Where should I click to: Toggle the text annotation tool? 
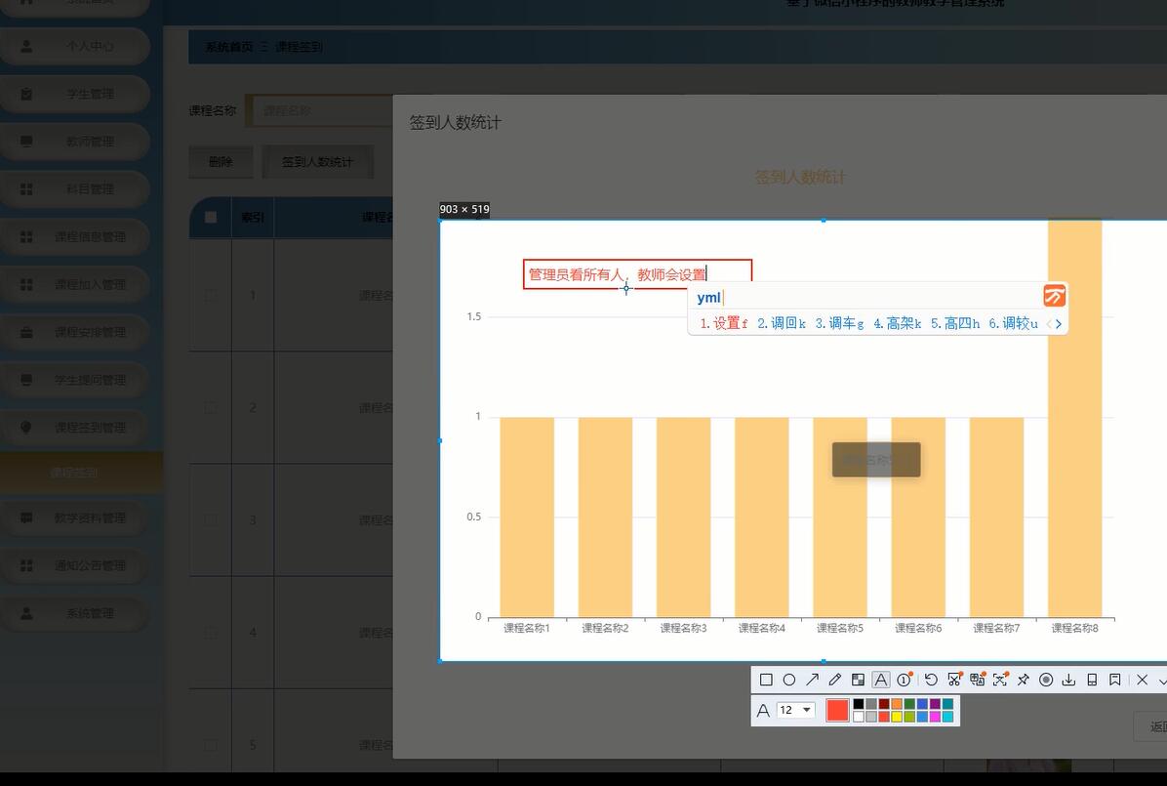coord(880,680)
